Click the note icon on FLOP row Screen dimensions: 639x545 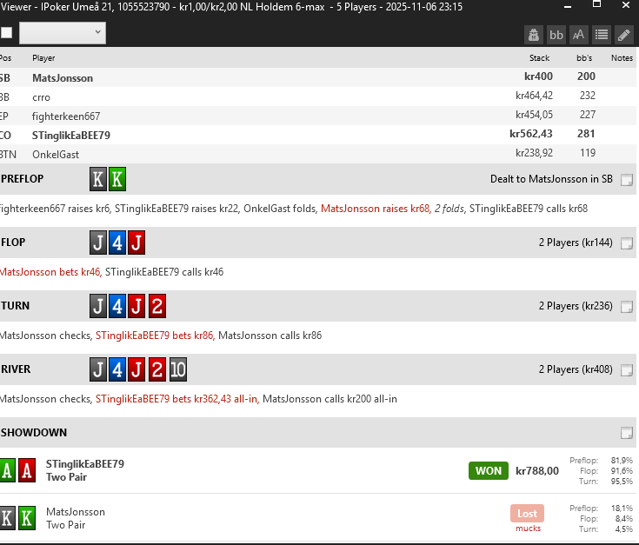pos(627,243)
